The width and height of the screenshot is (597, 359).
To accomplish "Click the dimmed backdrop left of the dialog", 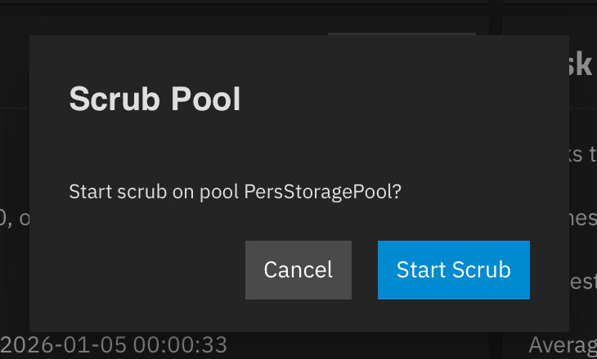I will pos(14,163).
